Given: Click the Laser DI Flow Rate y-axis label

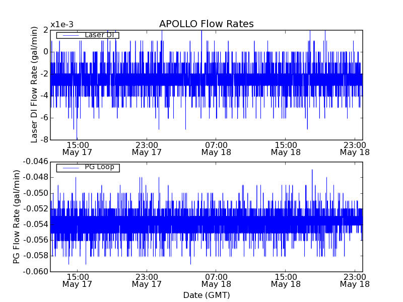Looking at the screenshot, I should 34,85.
